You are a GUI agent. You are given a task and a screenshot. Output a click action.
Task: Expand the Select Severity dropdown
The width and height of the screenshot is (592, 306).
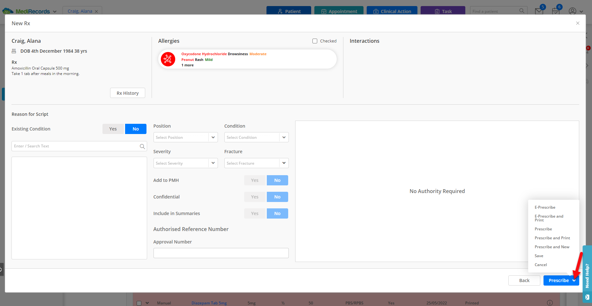coord(185,163)
